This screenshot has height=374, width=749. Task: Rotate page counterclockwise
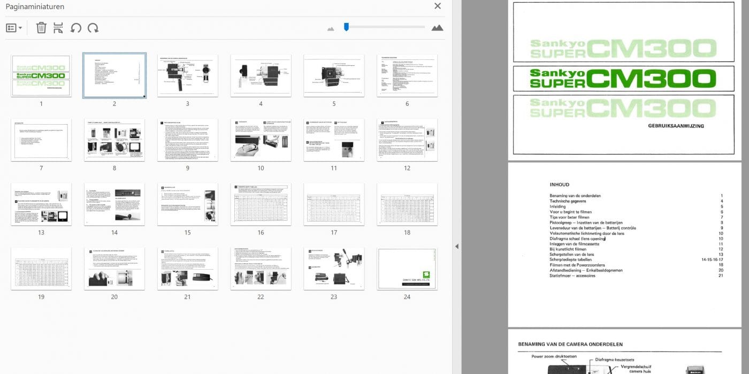[76, 28]
